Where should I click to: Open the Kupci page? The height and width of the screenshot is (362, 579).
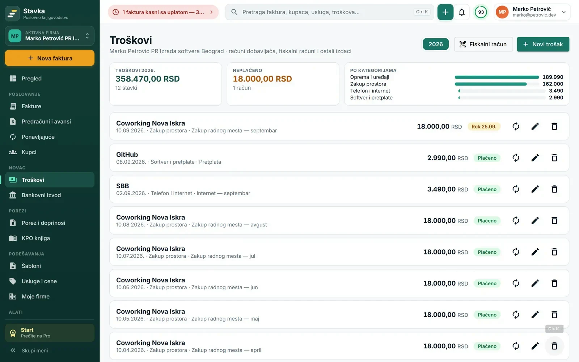50,152
